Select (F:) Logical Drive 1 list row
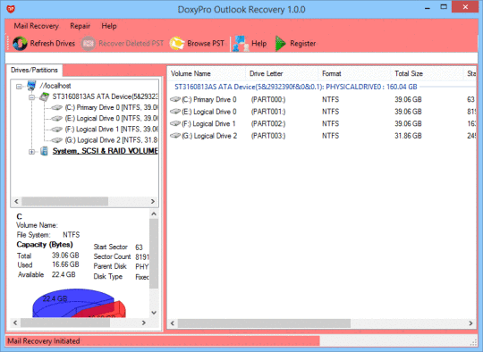483x352 pixels. point(322,123)
